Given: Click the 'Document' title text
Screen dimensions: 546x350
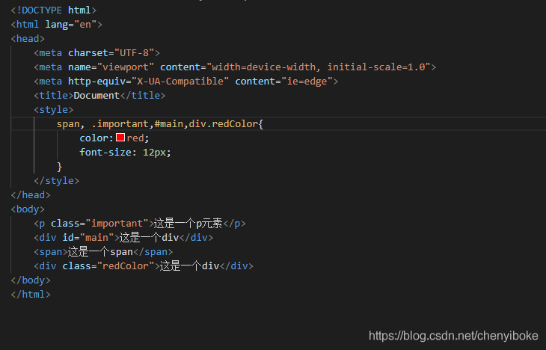Looking at the screenshot, I should click(x=96, y=96).
